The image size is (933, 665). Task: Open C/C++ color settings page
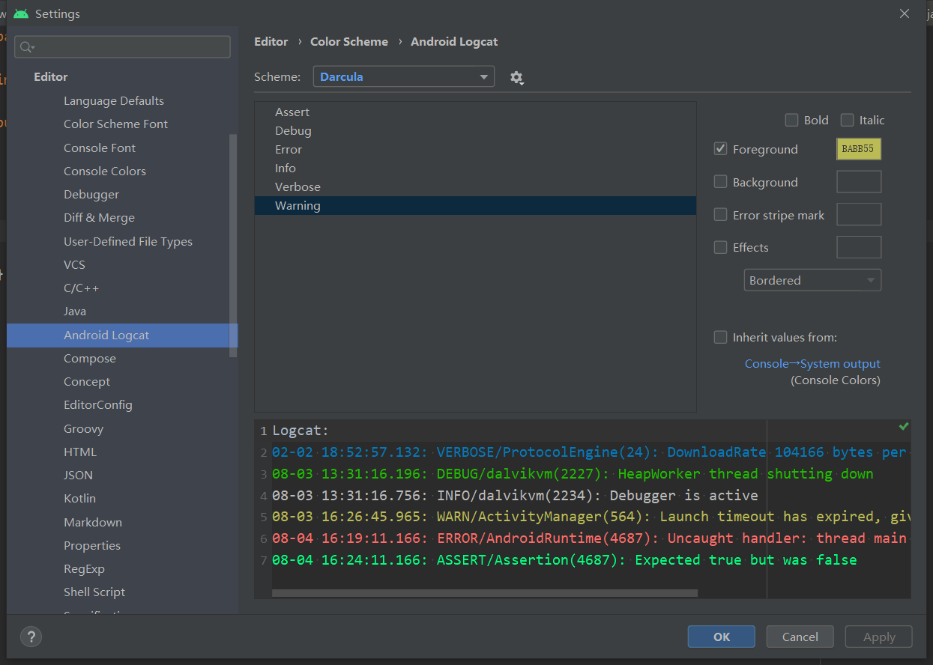81,288
